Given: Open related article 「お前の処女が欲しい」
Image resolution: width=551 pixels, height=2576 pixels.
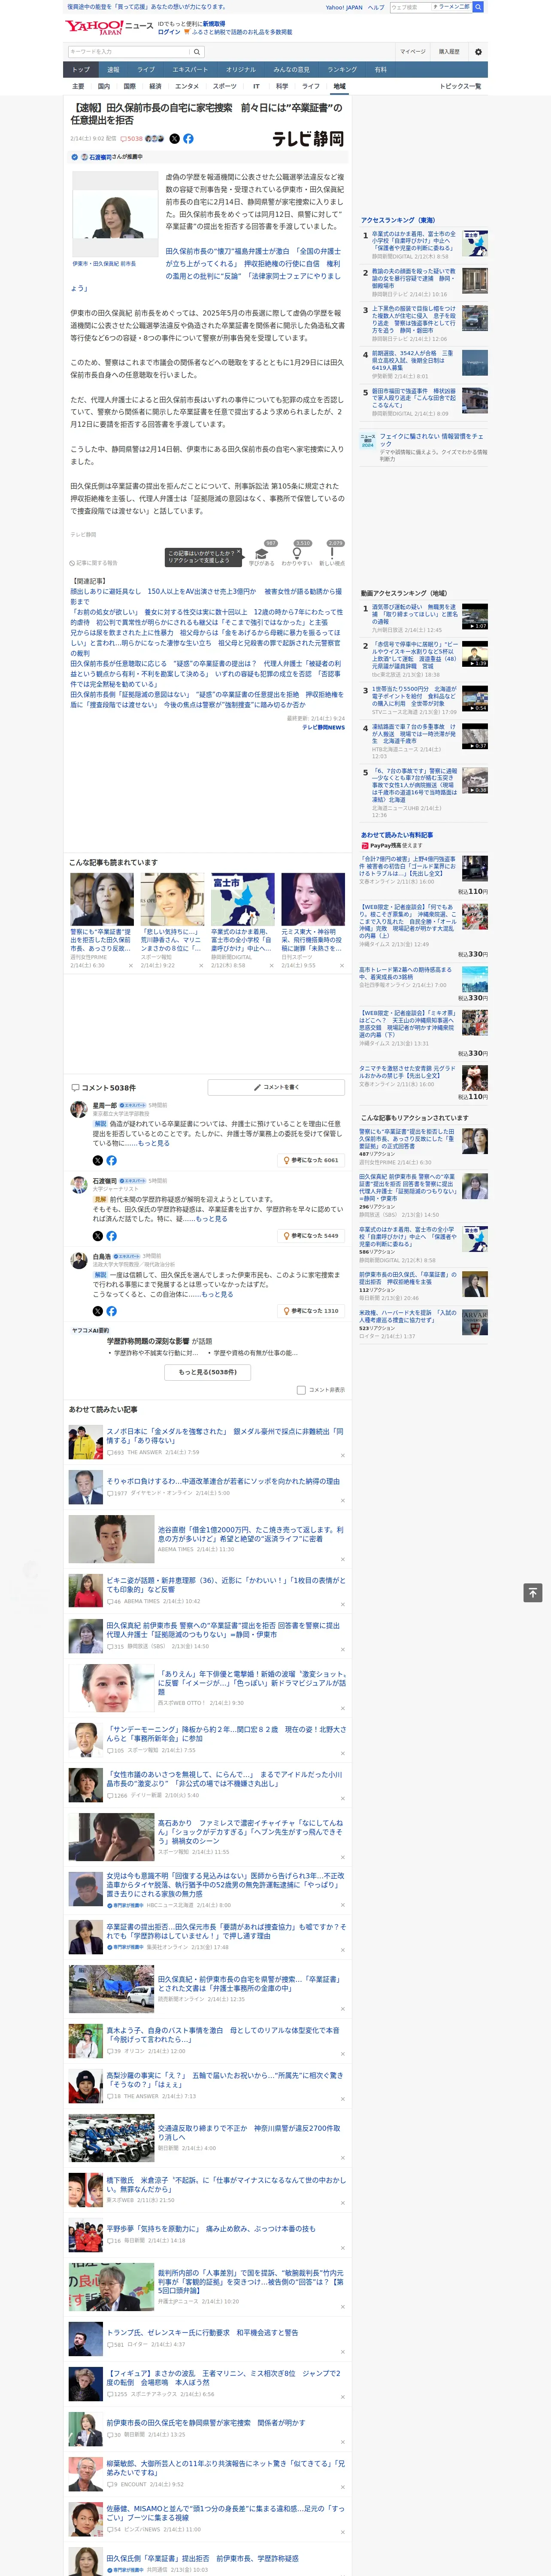Looking at the screenshot, I should [x=206, y=617].
